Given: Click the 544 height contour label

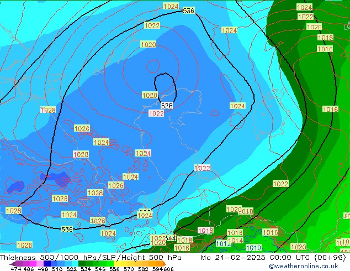Looking at the screenshot, I should pos(171,238).
